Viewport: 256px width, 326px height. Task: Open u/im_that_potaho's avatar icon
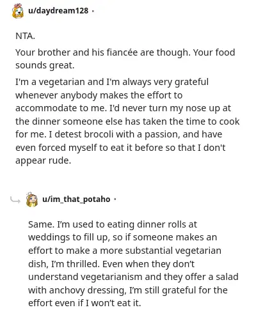click(x=32, y=199)
